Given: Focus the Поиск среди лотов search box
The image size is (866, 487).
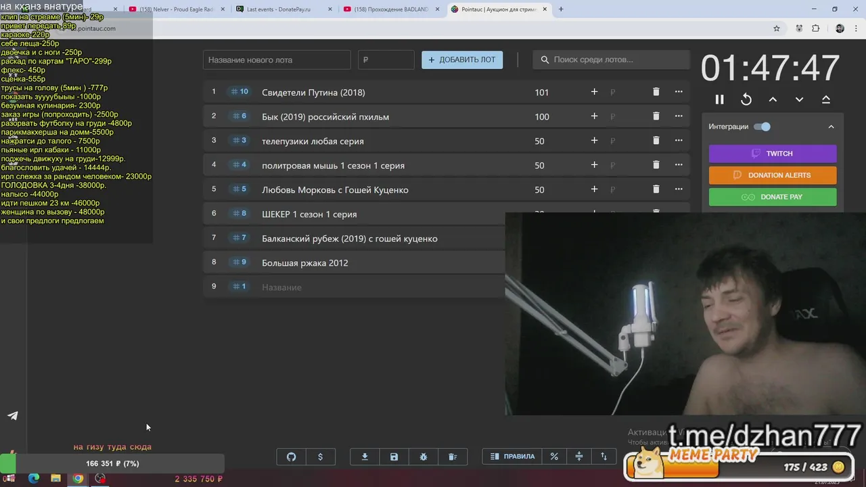Looking at the screenshot, I should pyautogui.click(x=611, y=60).
